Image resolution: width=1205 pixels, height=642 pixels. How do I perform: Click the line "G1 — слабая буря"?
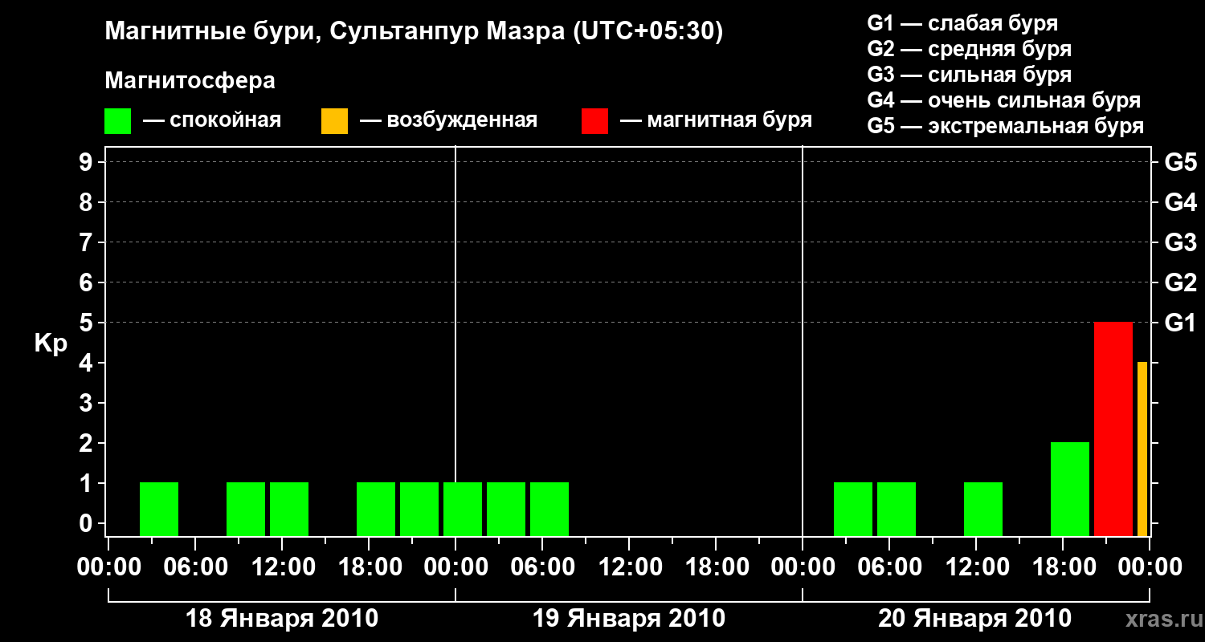click(962, 23)
